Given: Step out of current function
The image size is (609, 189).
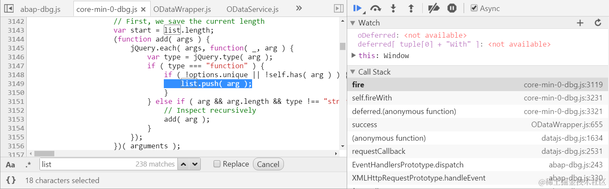Looking at the screenshot, I should tap(411, 8).
